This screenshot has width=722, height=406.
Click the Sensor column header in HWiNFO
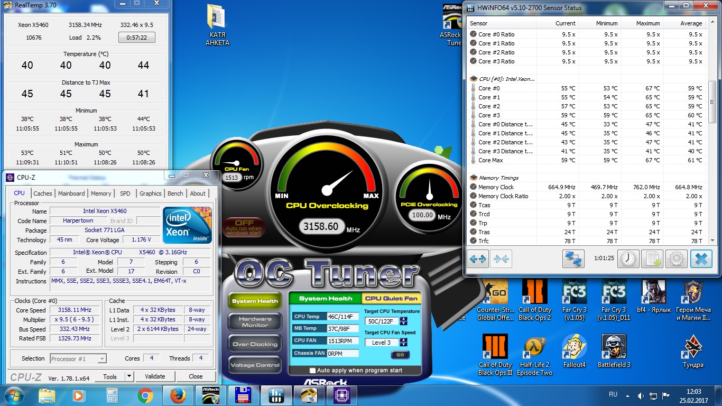pos(502,23)
